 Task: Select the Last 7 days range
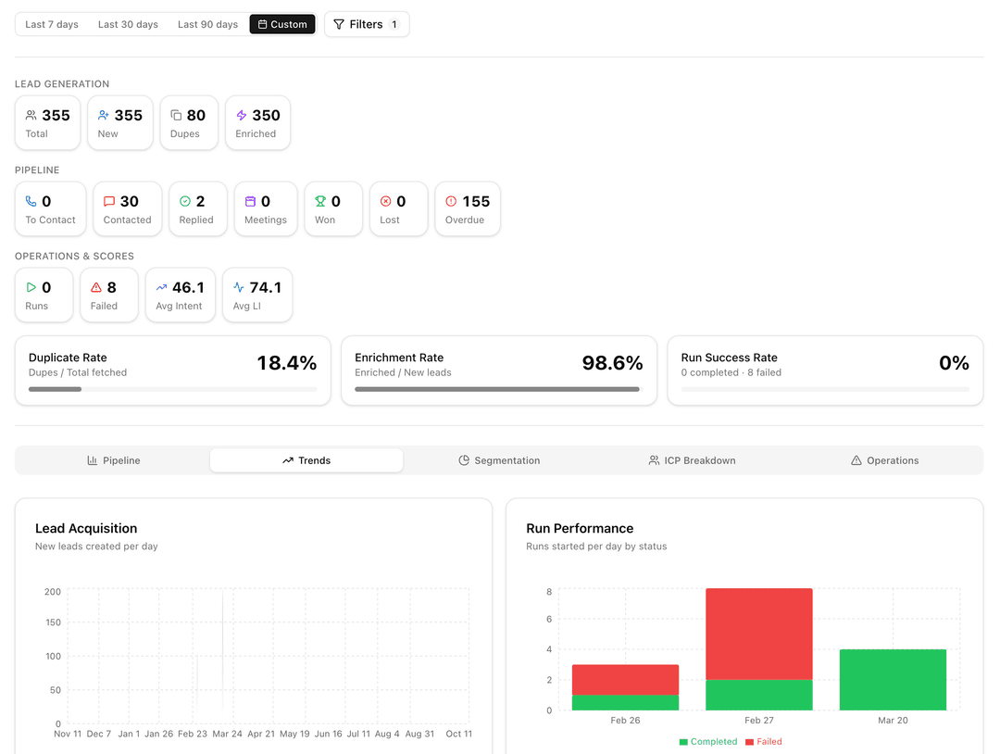(52, 24)
